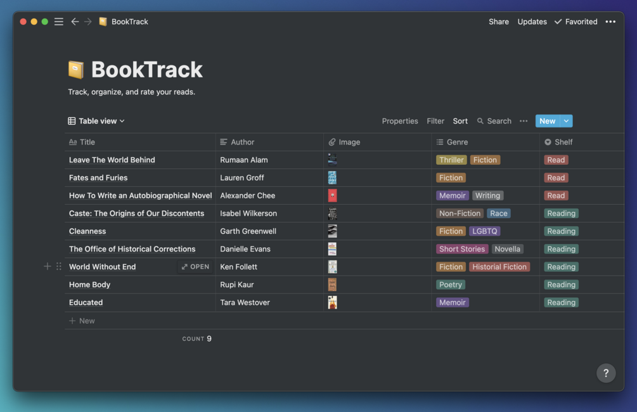Click the Short Stories genre tag
Image resolution: width=637 pixels, height=412 pixels.
point(462,249)
